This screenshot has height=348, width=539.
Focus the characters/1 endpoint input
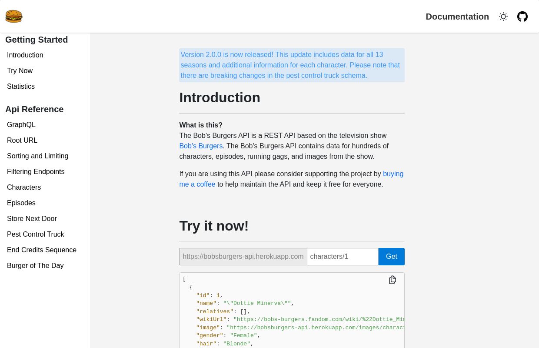[343, 257]
